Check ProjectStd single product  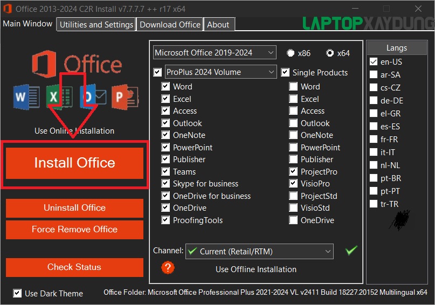[x=293, y=196]
